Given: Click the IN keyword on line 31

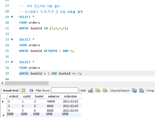Looking at the screenshot, I should click(x=46, y=28).
